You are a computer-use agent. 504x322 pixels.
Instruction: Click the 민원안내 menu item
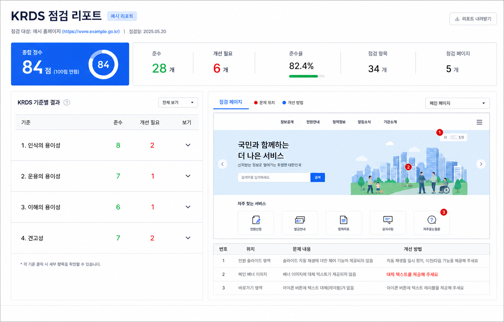[x=313, y=122]
